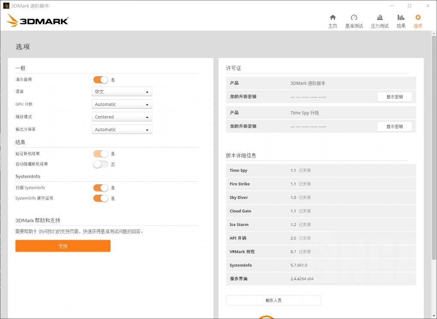This screenshot has width=437, height=319.
Task: Click 显示密钥 for Time Spy 升级
Action: pyautogui.click(x=394, y=126)
